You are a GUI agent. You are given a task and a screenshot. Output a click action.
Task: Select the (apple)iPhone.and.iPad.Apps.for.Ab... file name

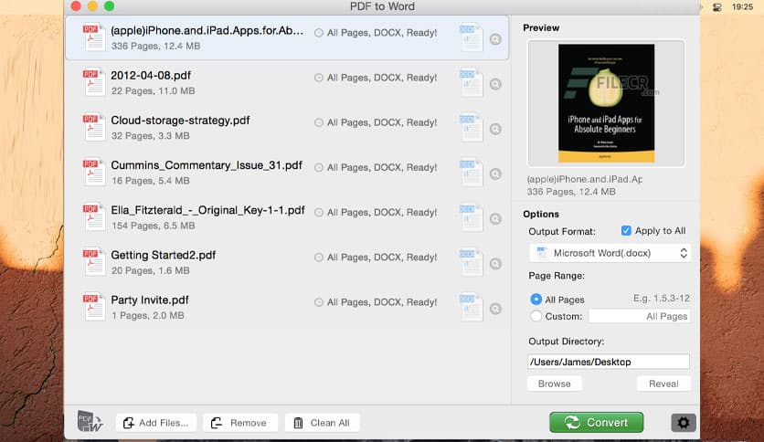207,31
